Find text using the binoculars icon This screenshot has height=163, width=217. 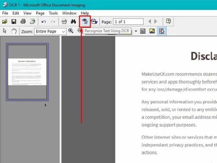(73, 21)
